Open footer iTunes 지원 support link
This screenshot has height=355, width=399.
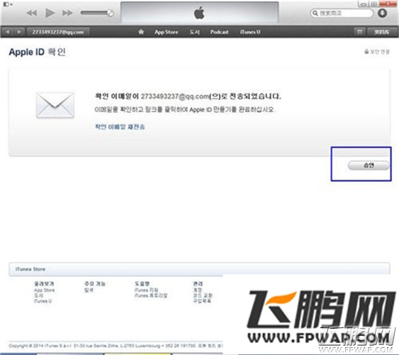147,290
